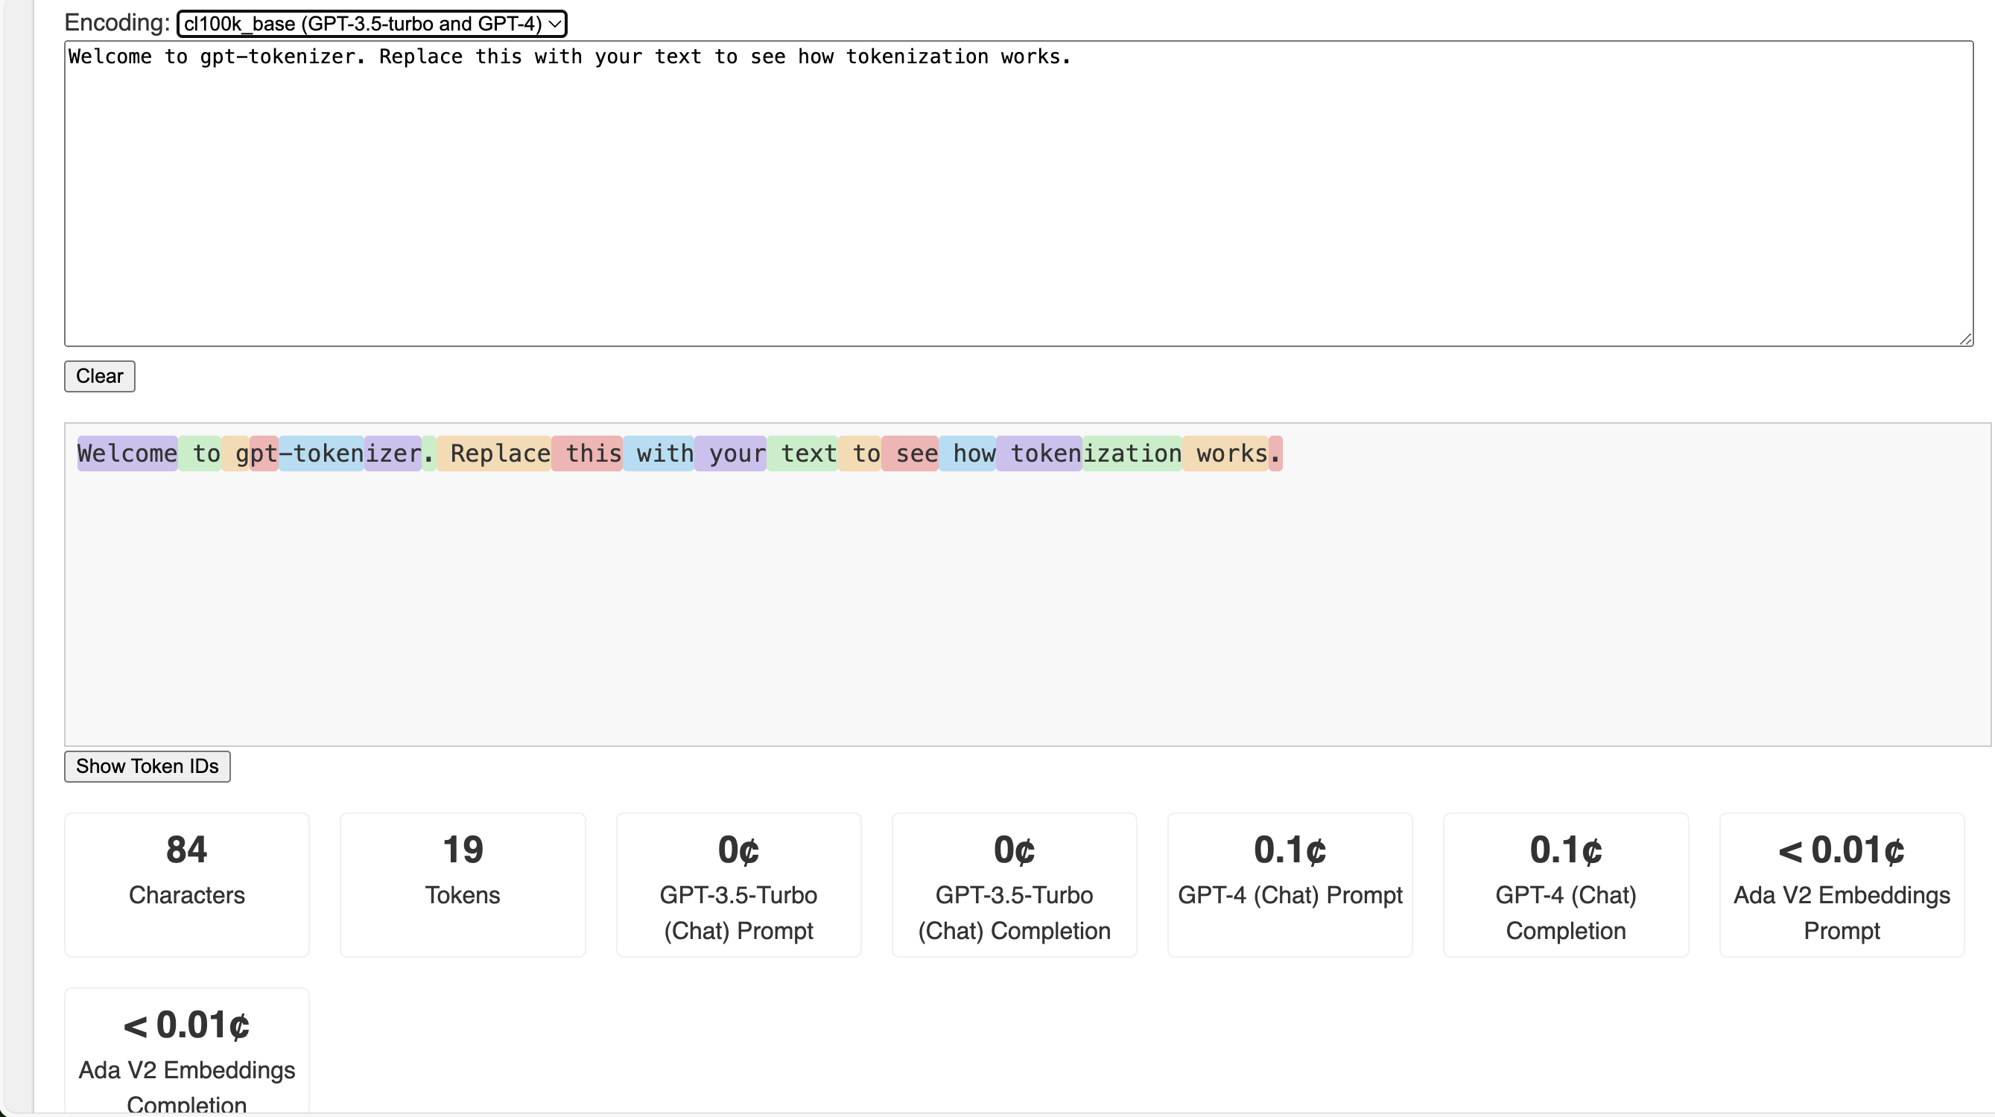Screen dimensions: 1995x1117
Task: Click the green 'text' token
Action: tap(802, 454)
